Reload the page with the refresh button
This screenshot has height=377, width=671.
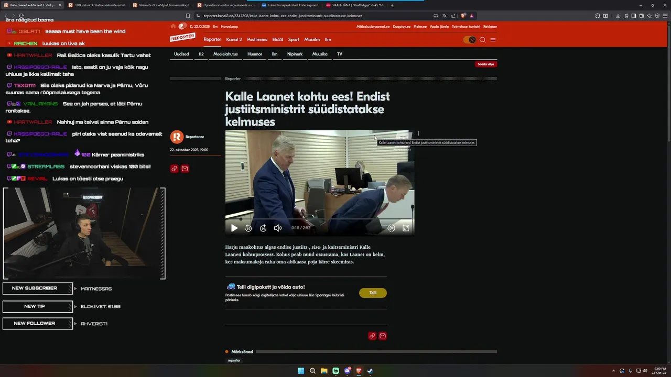[21, 16]
